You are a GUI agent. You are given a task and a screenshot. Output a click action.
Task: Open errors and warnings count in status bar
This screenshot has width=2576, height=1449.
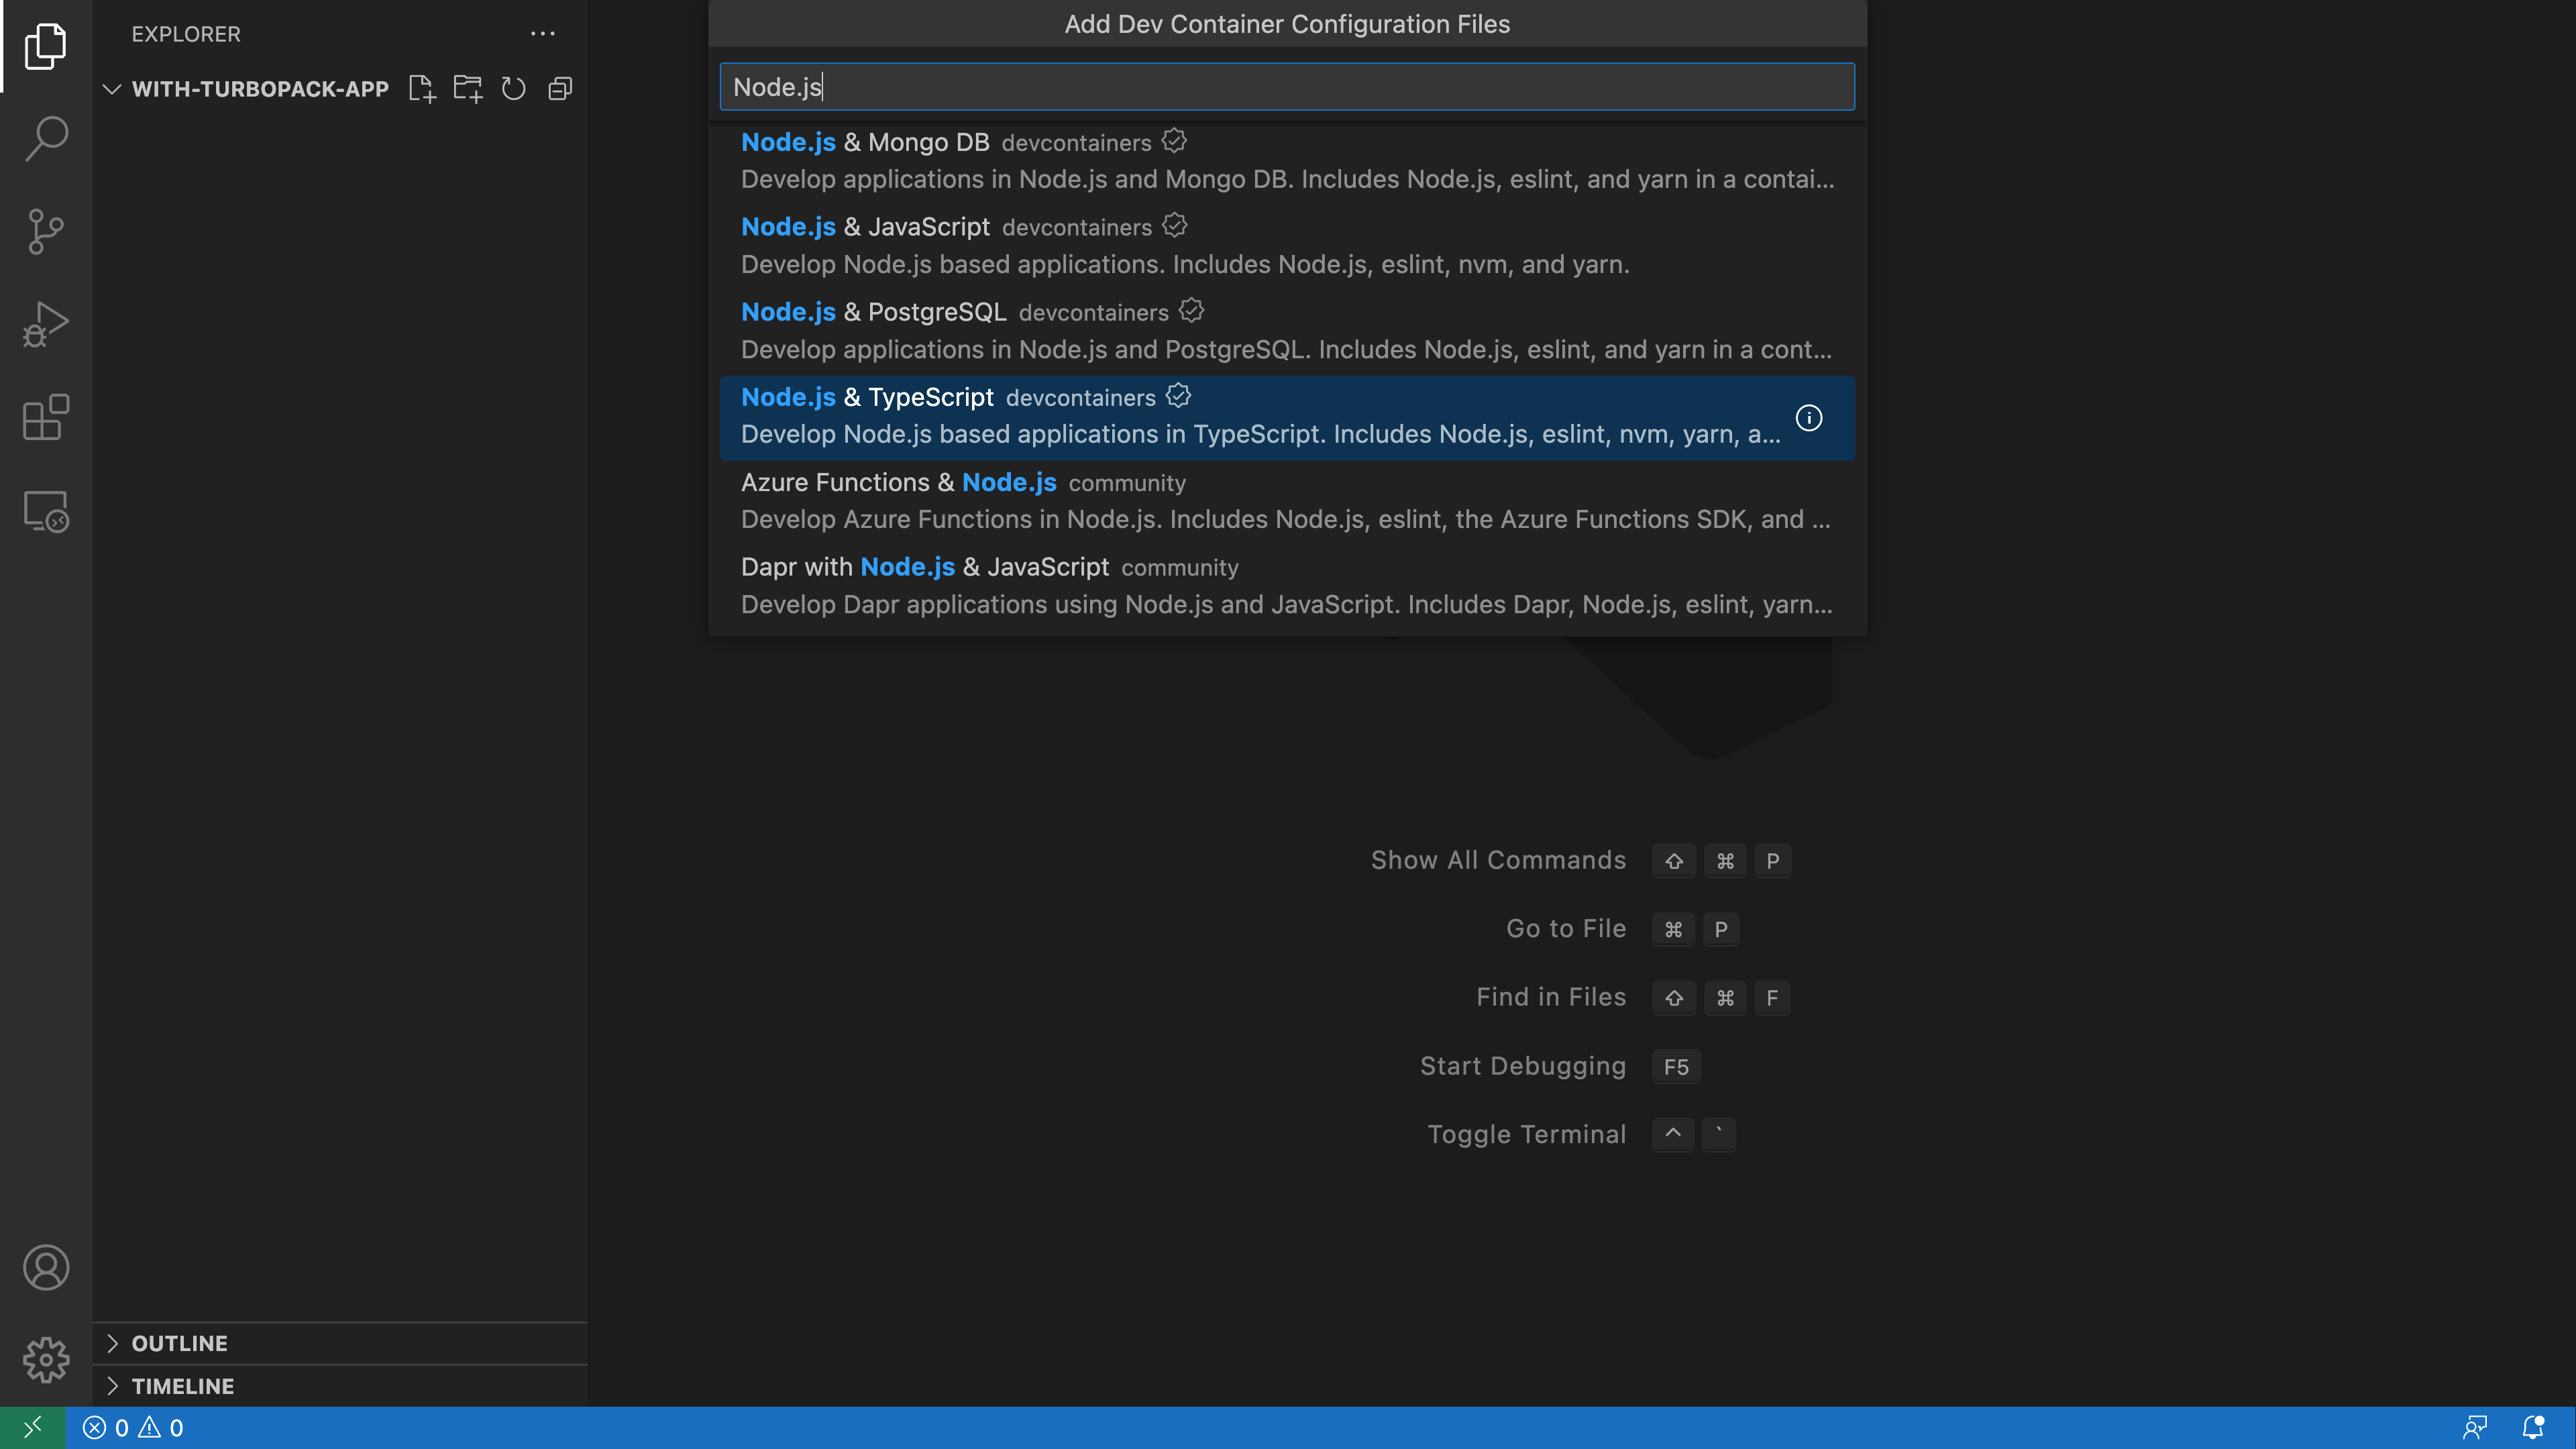tap(133, 1427)
